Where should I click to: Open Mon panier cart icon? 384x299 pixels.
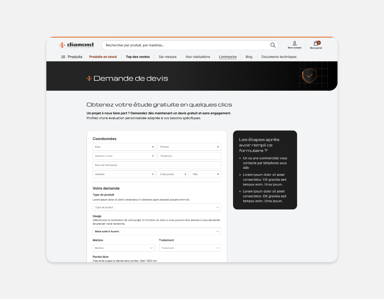pyautogui.click(x=316, y=43)
